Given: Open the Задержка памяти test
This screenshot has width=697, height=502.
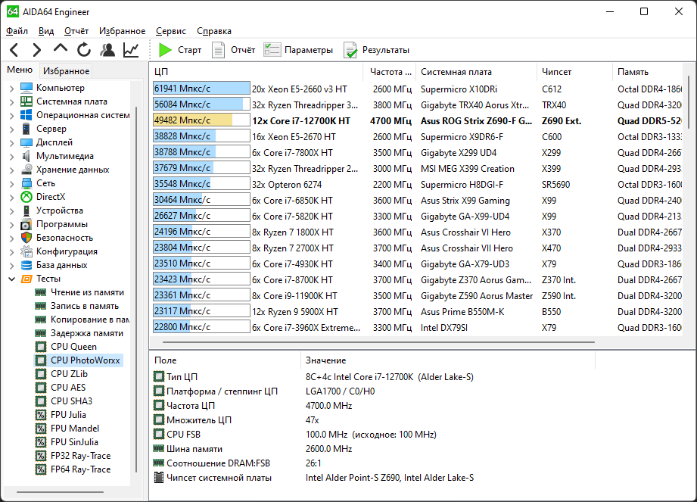Looking at the screenshot, I should click(x=79, y=333).
